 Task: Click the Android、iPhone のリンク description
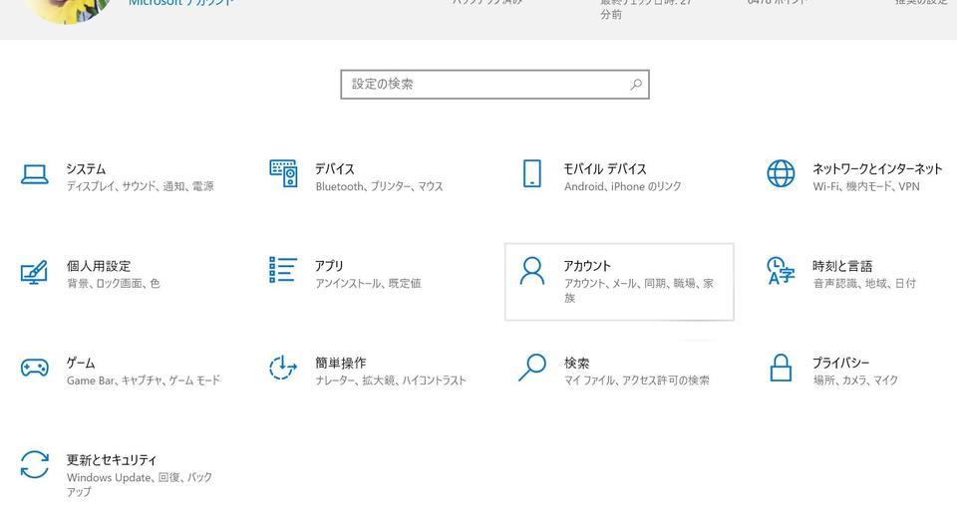point(622,186)
